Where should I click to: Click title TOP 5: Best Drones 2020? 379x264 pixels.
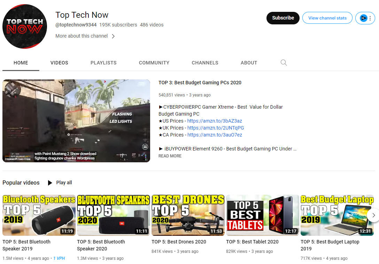pos(179,242)
